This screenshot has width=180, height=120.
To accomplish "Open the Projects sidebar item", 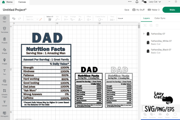I will (4, 40).
